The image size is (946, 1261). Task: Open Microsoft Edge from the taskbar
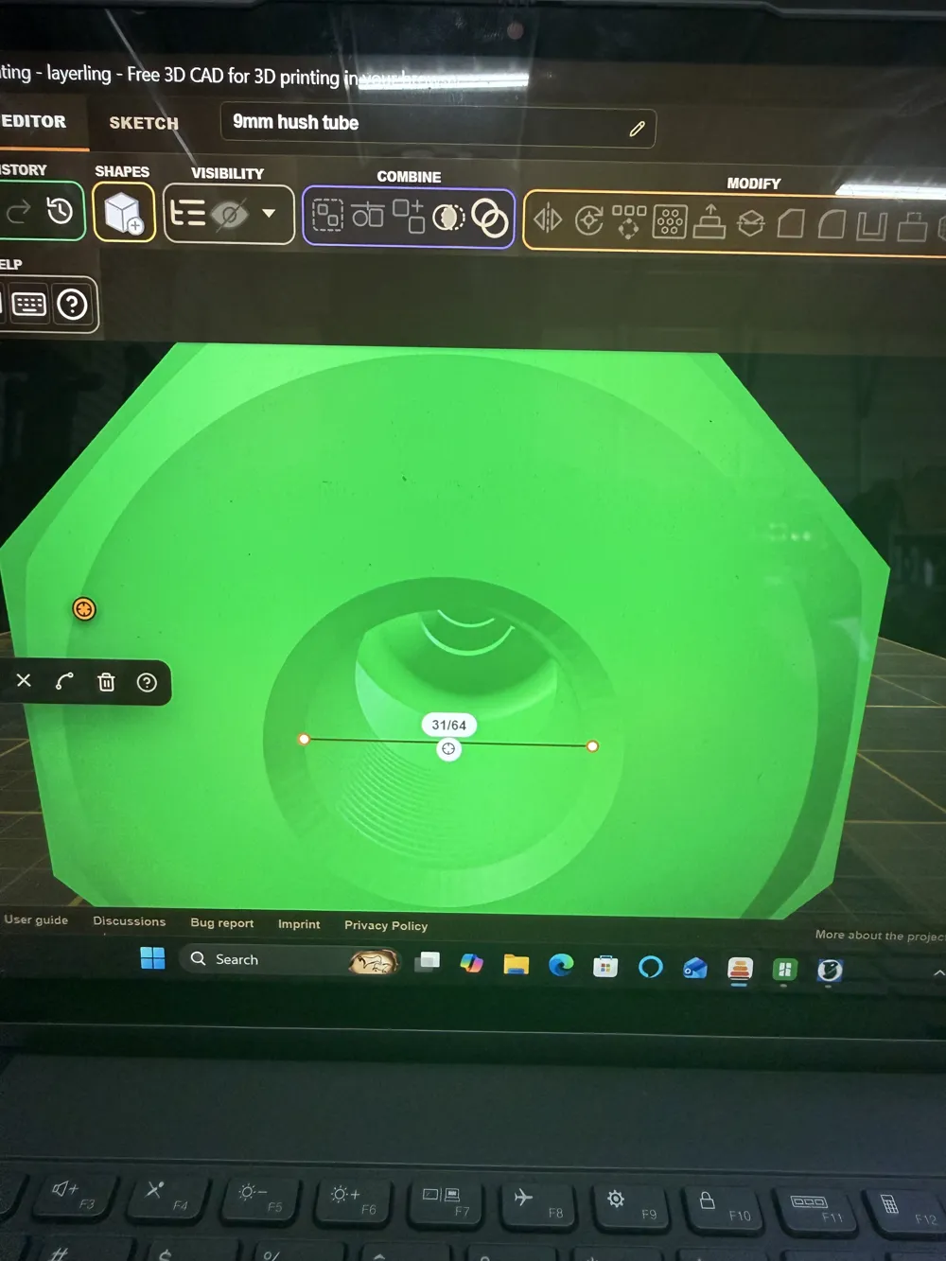[561, 965]
